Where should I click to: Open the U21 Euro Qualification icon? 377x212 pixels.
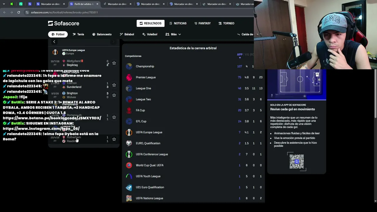point(129,187)
